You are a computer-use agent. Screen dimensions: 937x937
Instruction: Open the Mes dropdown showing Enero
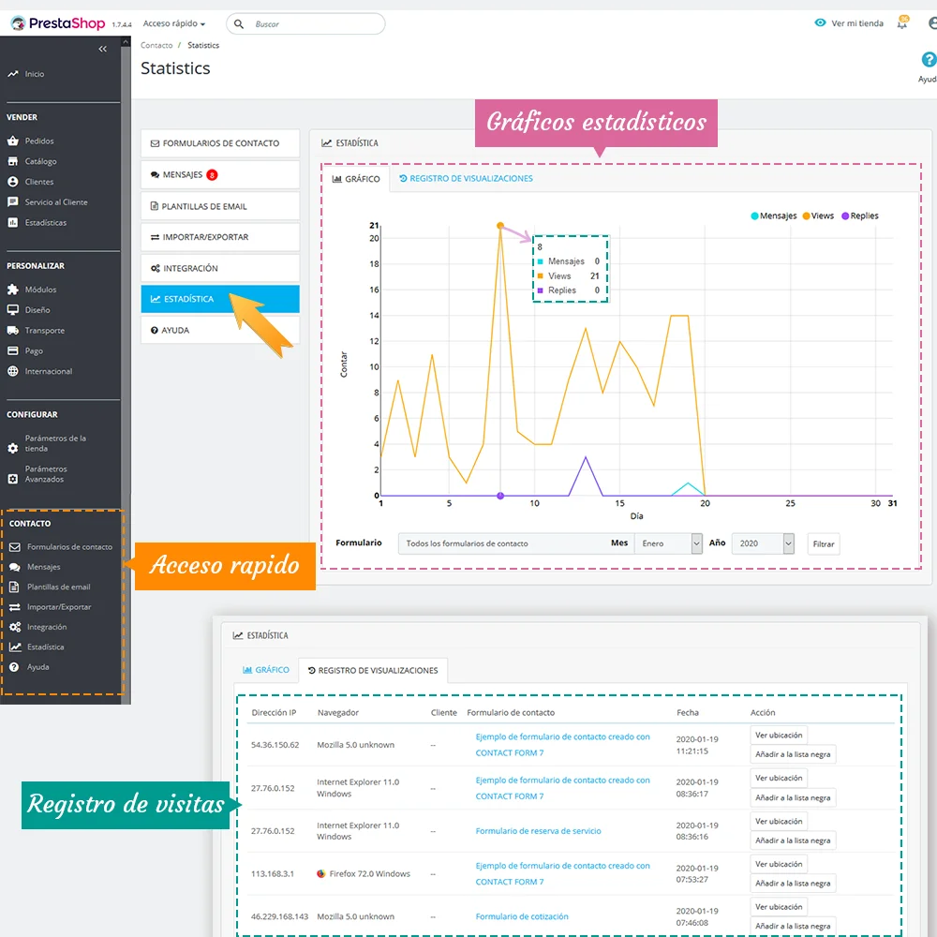668,543
